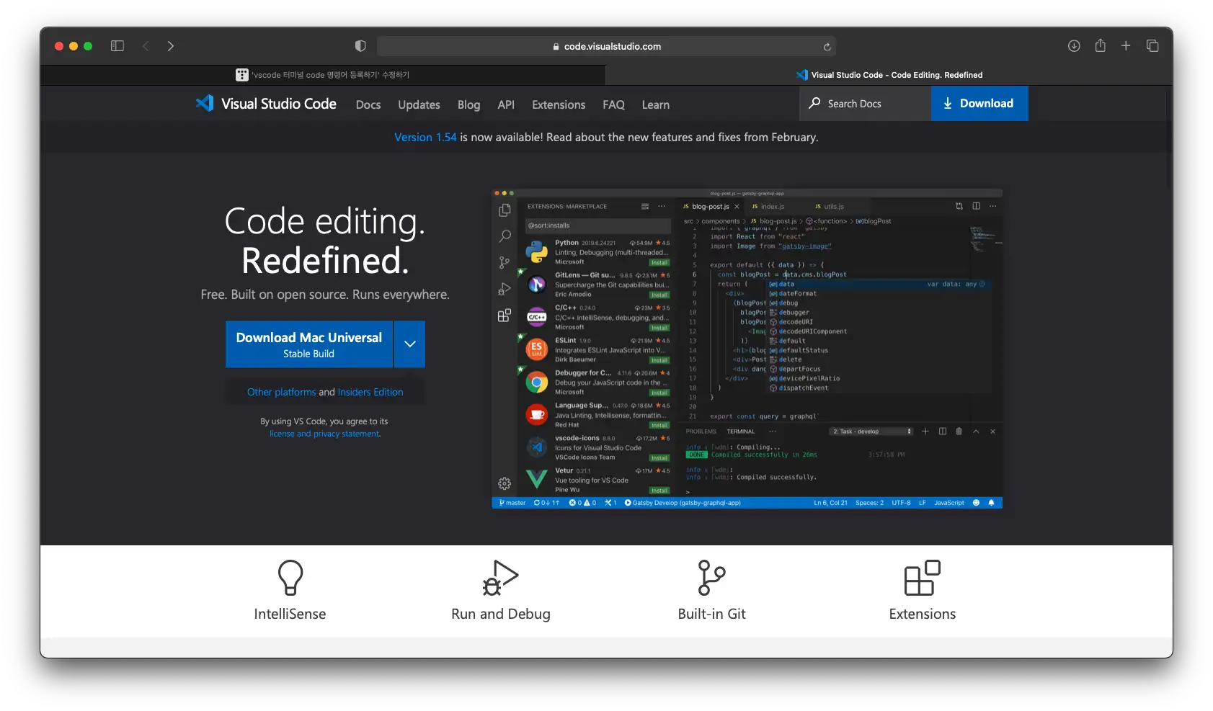Open license and privacy statement link
Image resolution: width=1213 pixels, height=711 pixels.
(325, 434)
